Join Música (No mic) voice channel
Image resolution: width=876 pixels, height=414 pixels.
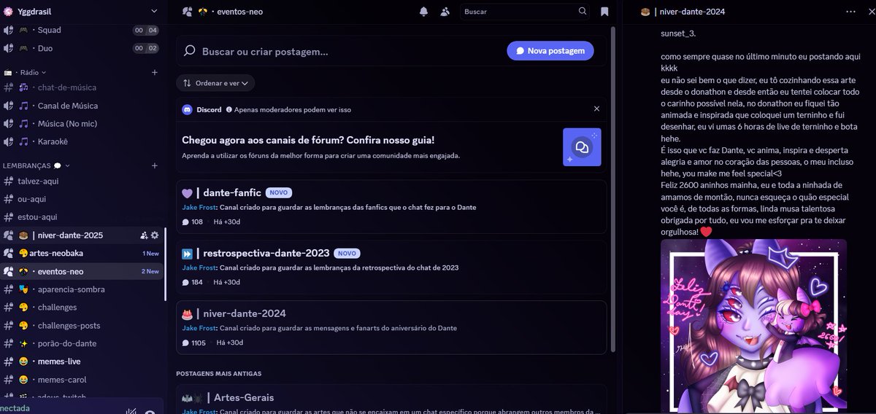coord(80,123)
